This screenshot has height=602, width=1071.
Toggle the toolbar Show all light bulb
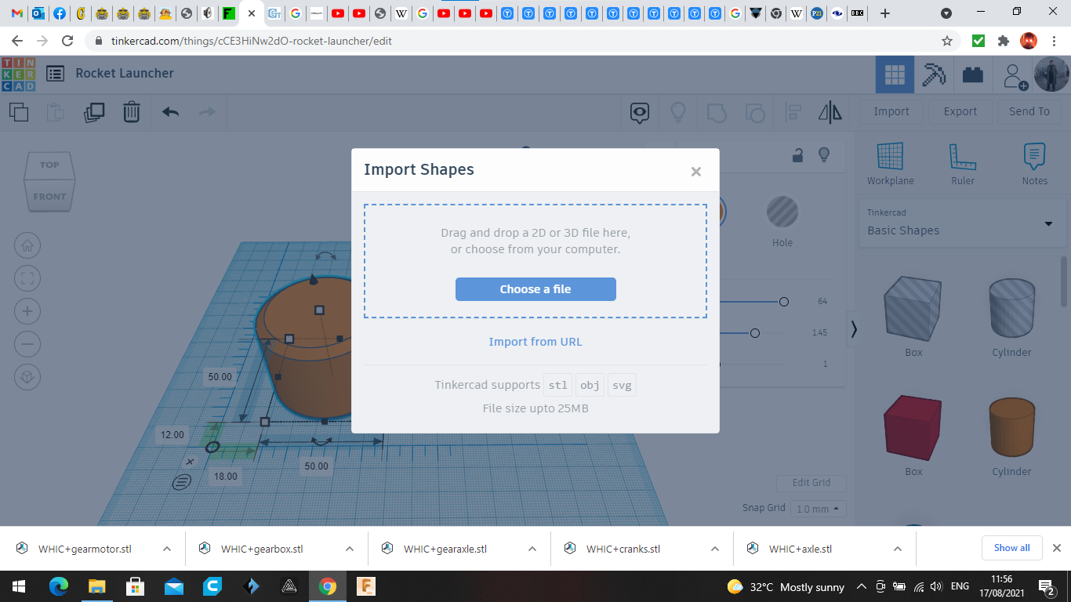(x=678, y=112)
